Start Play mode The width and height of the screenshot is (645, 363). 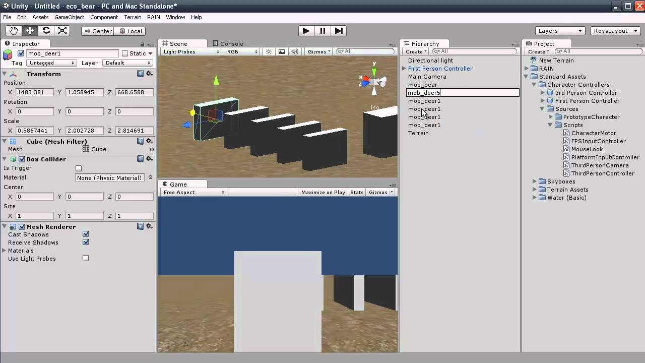[306, 31]
